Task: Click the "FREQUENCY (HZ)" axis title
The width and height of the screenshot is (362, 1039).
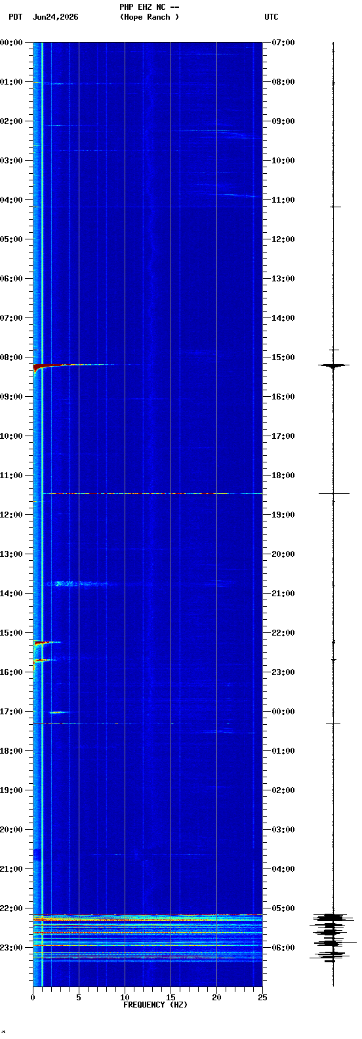Action: [155, 1005]
